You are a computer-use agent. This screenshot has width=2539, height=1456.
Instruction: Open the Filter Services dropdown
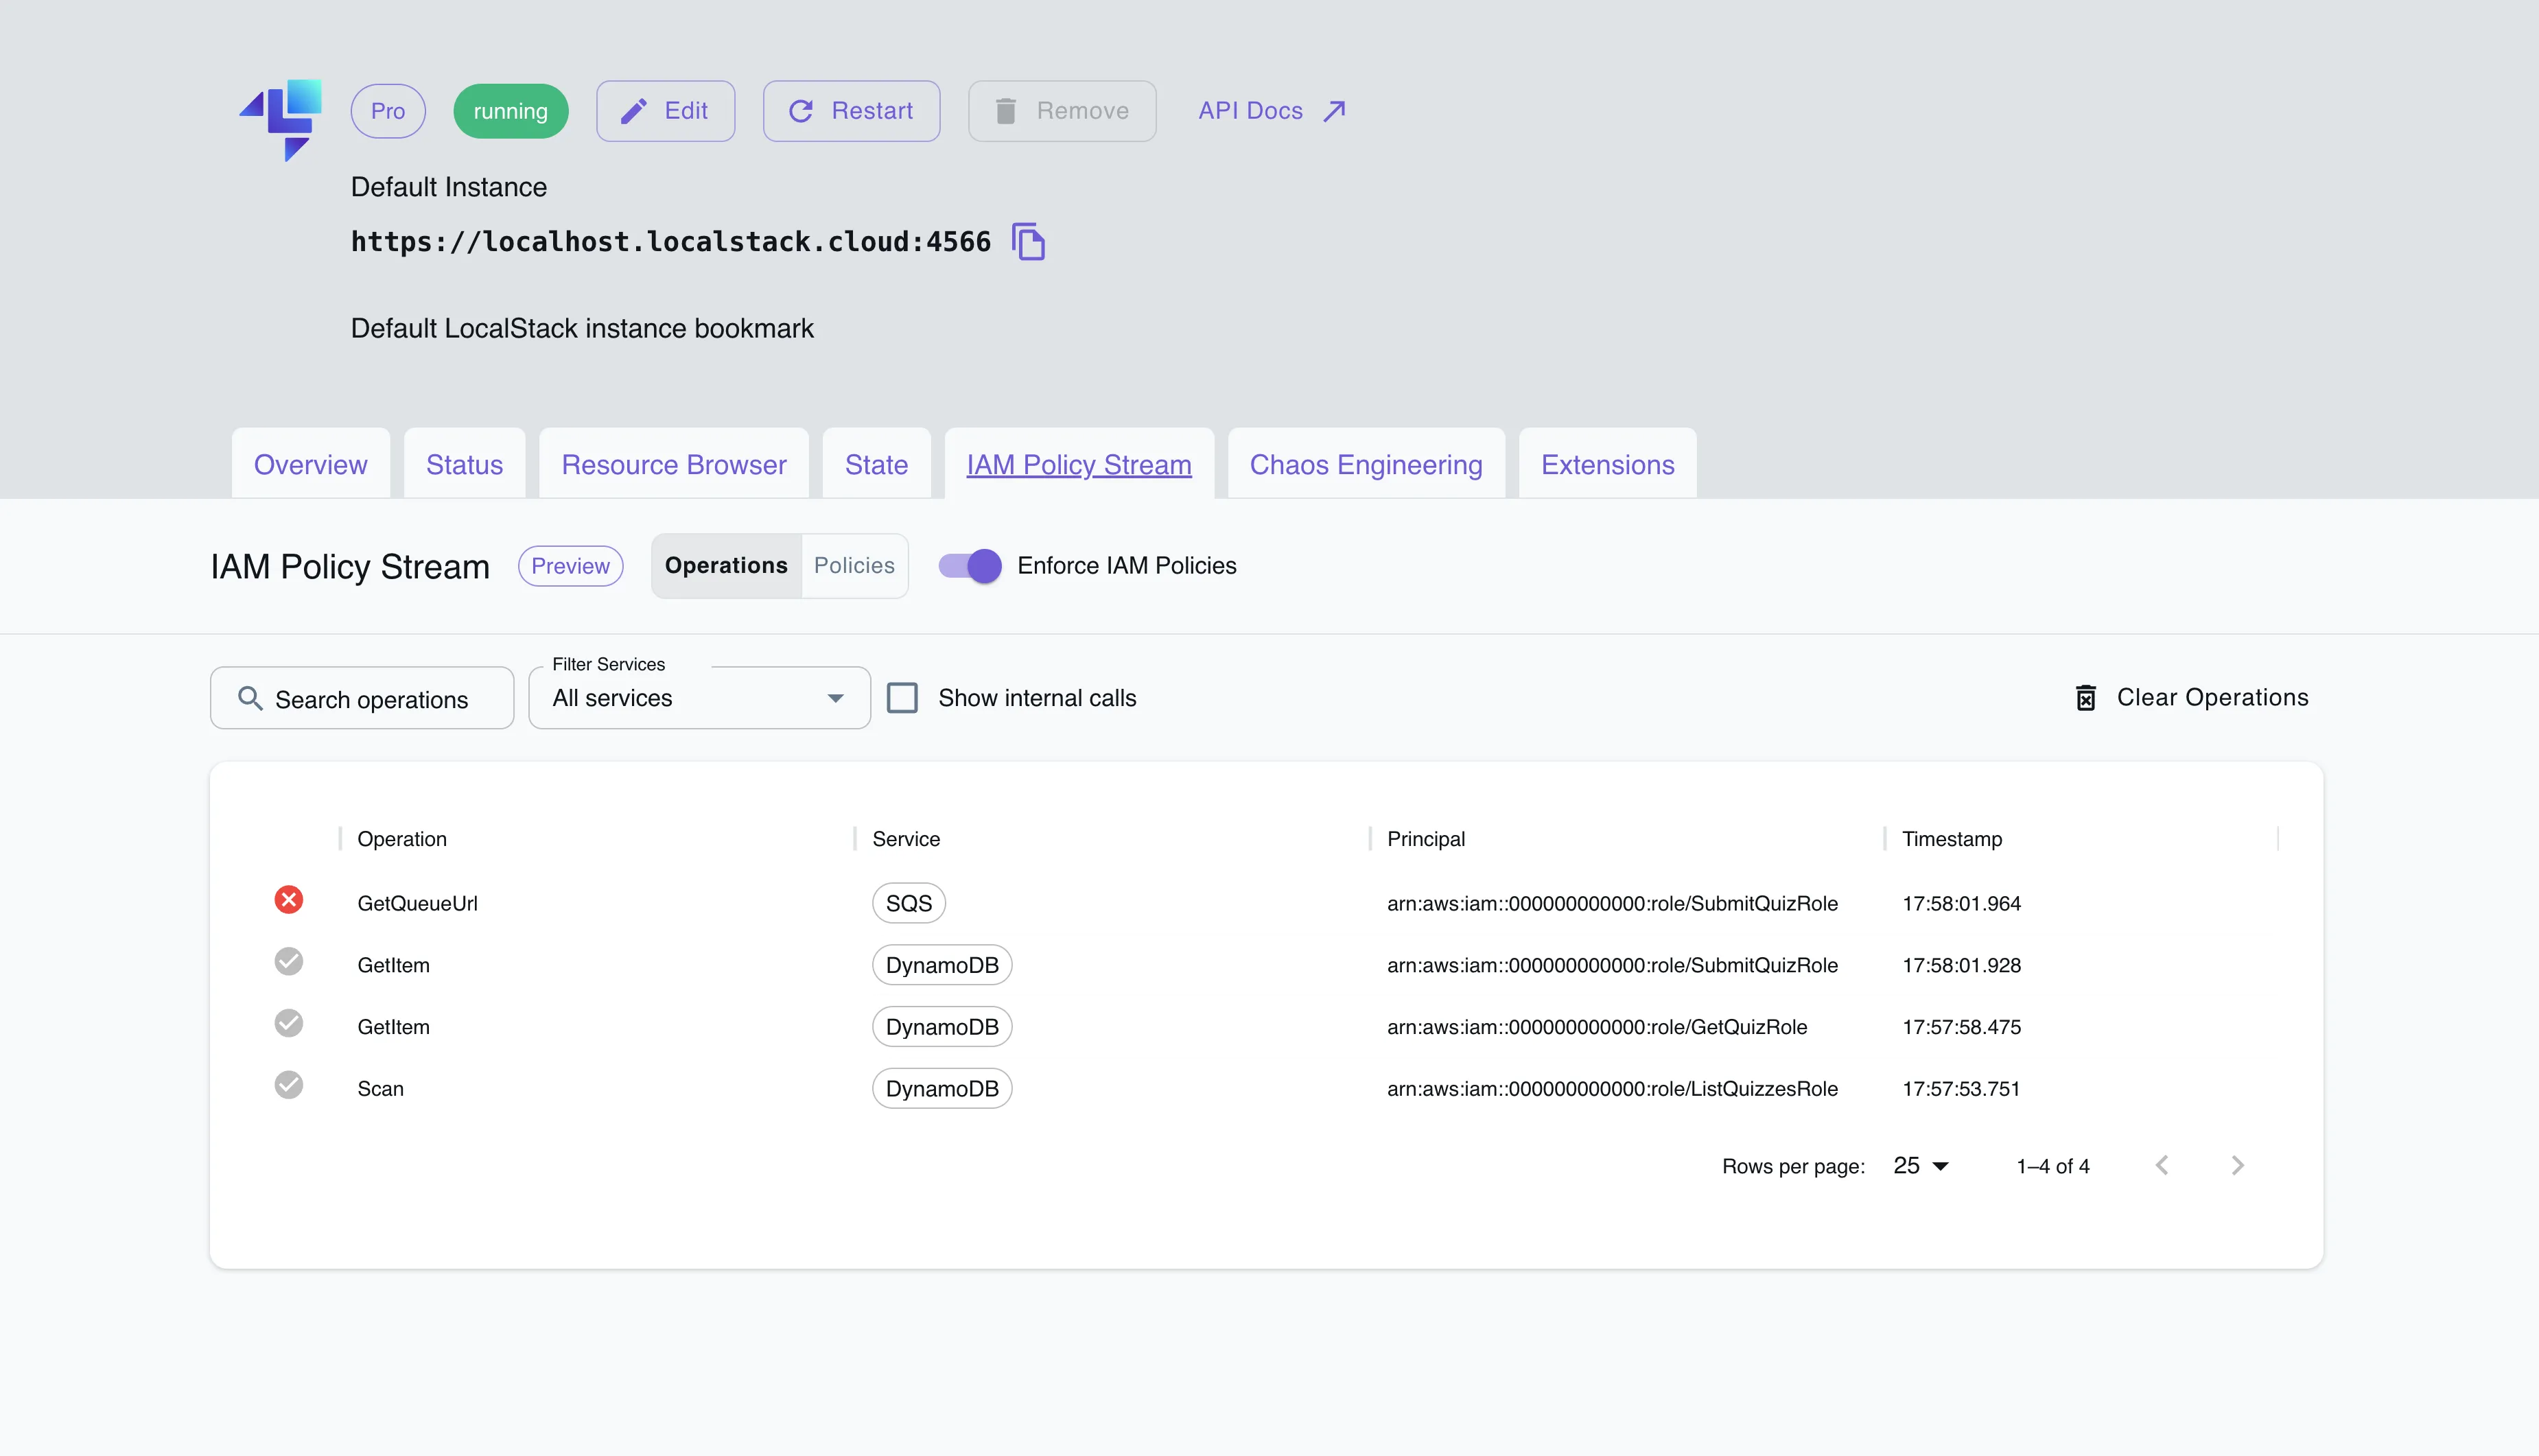pos(698,698)
